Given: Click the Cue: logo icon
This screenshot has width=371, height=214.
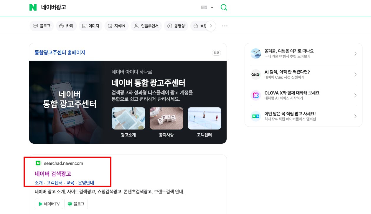Looking at the screenshot, I should pyautogui.click(x=256, y=74).
